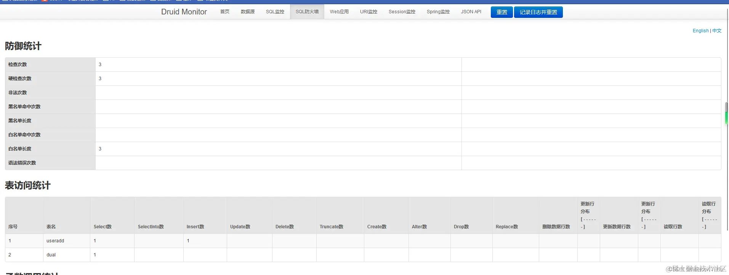Screen dimensions: 729x275
Task: Click the 白名单长度 row label
Action: click(x=20, y=149)
